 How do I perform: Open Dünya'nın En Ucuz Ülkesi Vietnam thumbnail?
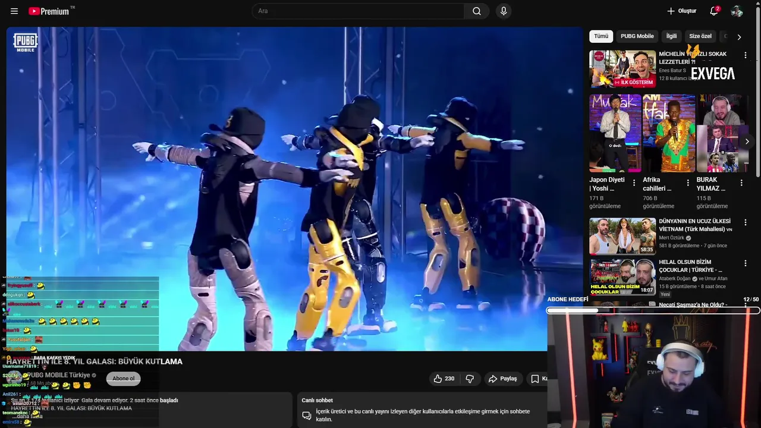622,236
